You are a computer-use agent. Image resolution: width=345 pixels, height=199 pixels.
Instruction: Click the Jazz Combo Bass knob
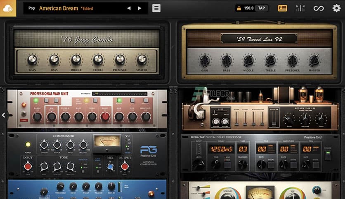tap(54, 59)
